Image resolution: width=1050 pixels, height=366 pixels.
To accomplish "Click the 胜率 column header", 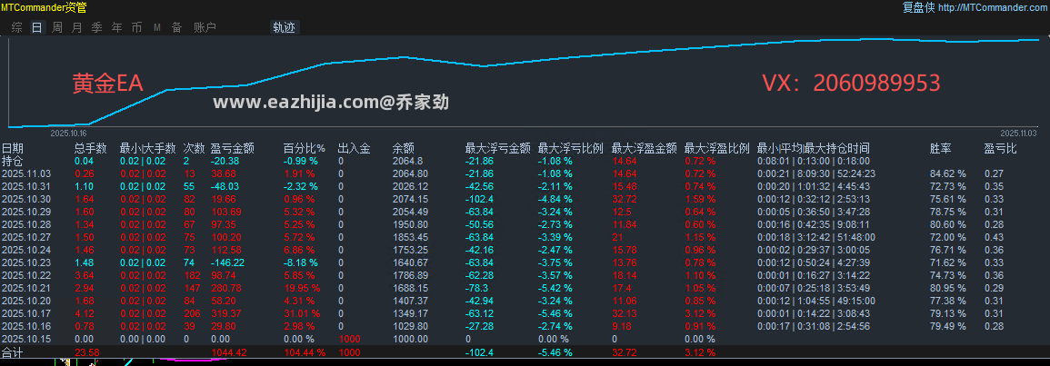I will point(941,149).
